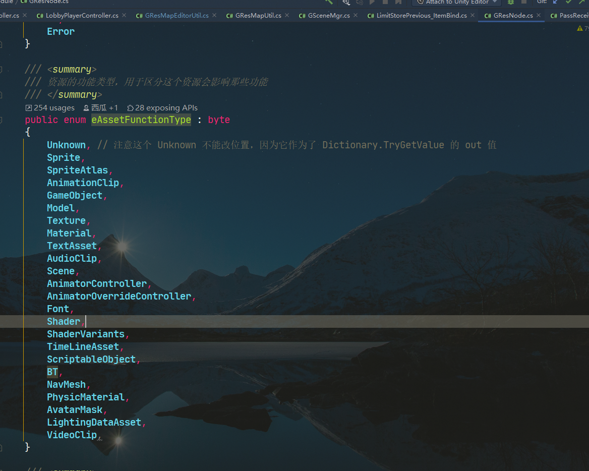Click the PhysicMaterial enum member

point(86,397)
